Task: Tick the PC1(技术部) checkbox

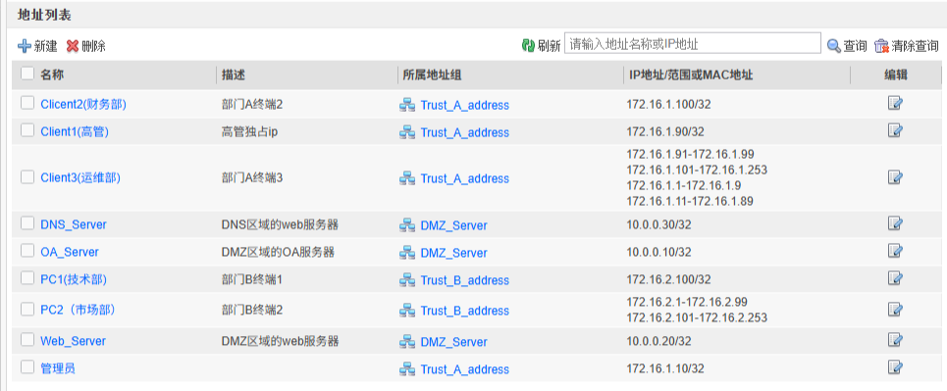Action: [27, 278]
